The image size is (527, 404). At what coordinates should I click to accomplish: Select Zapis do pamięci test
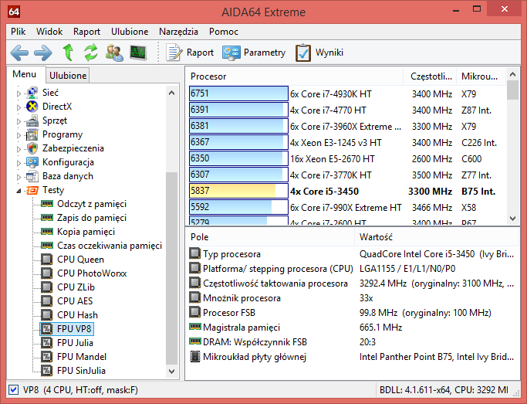click(x=92, y=218)
